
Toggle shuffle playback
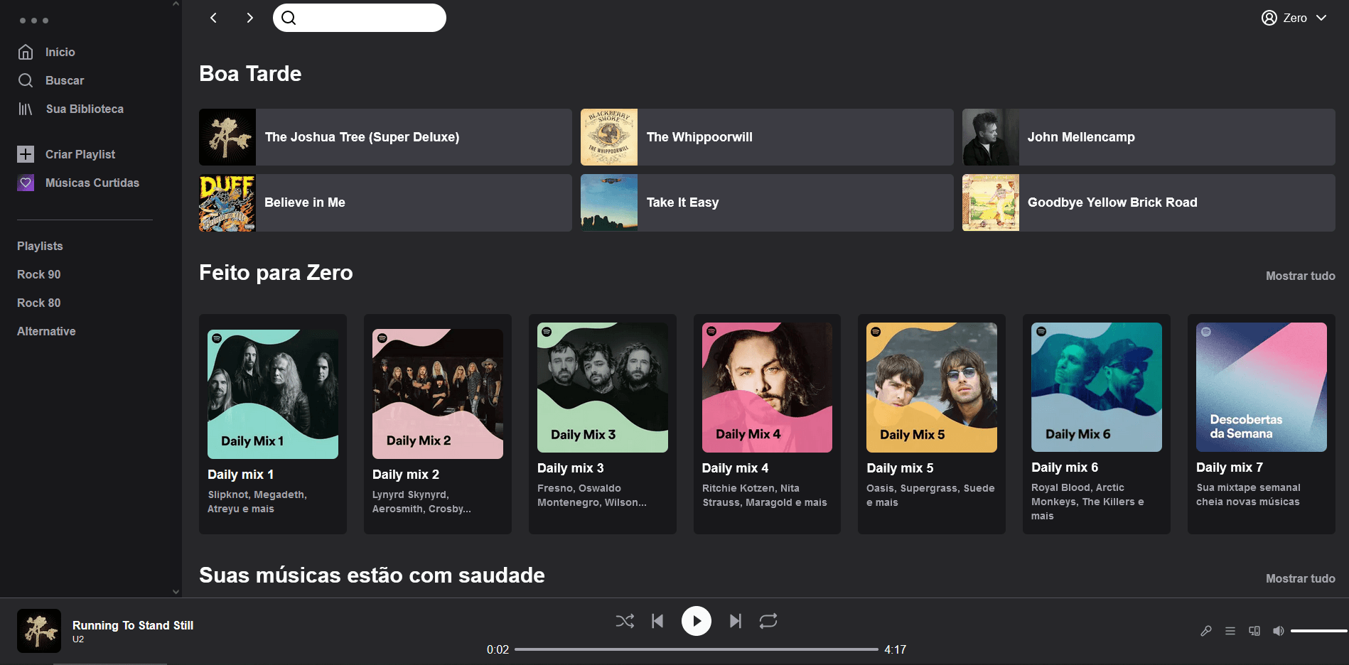[x=625, y=621]
